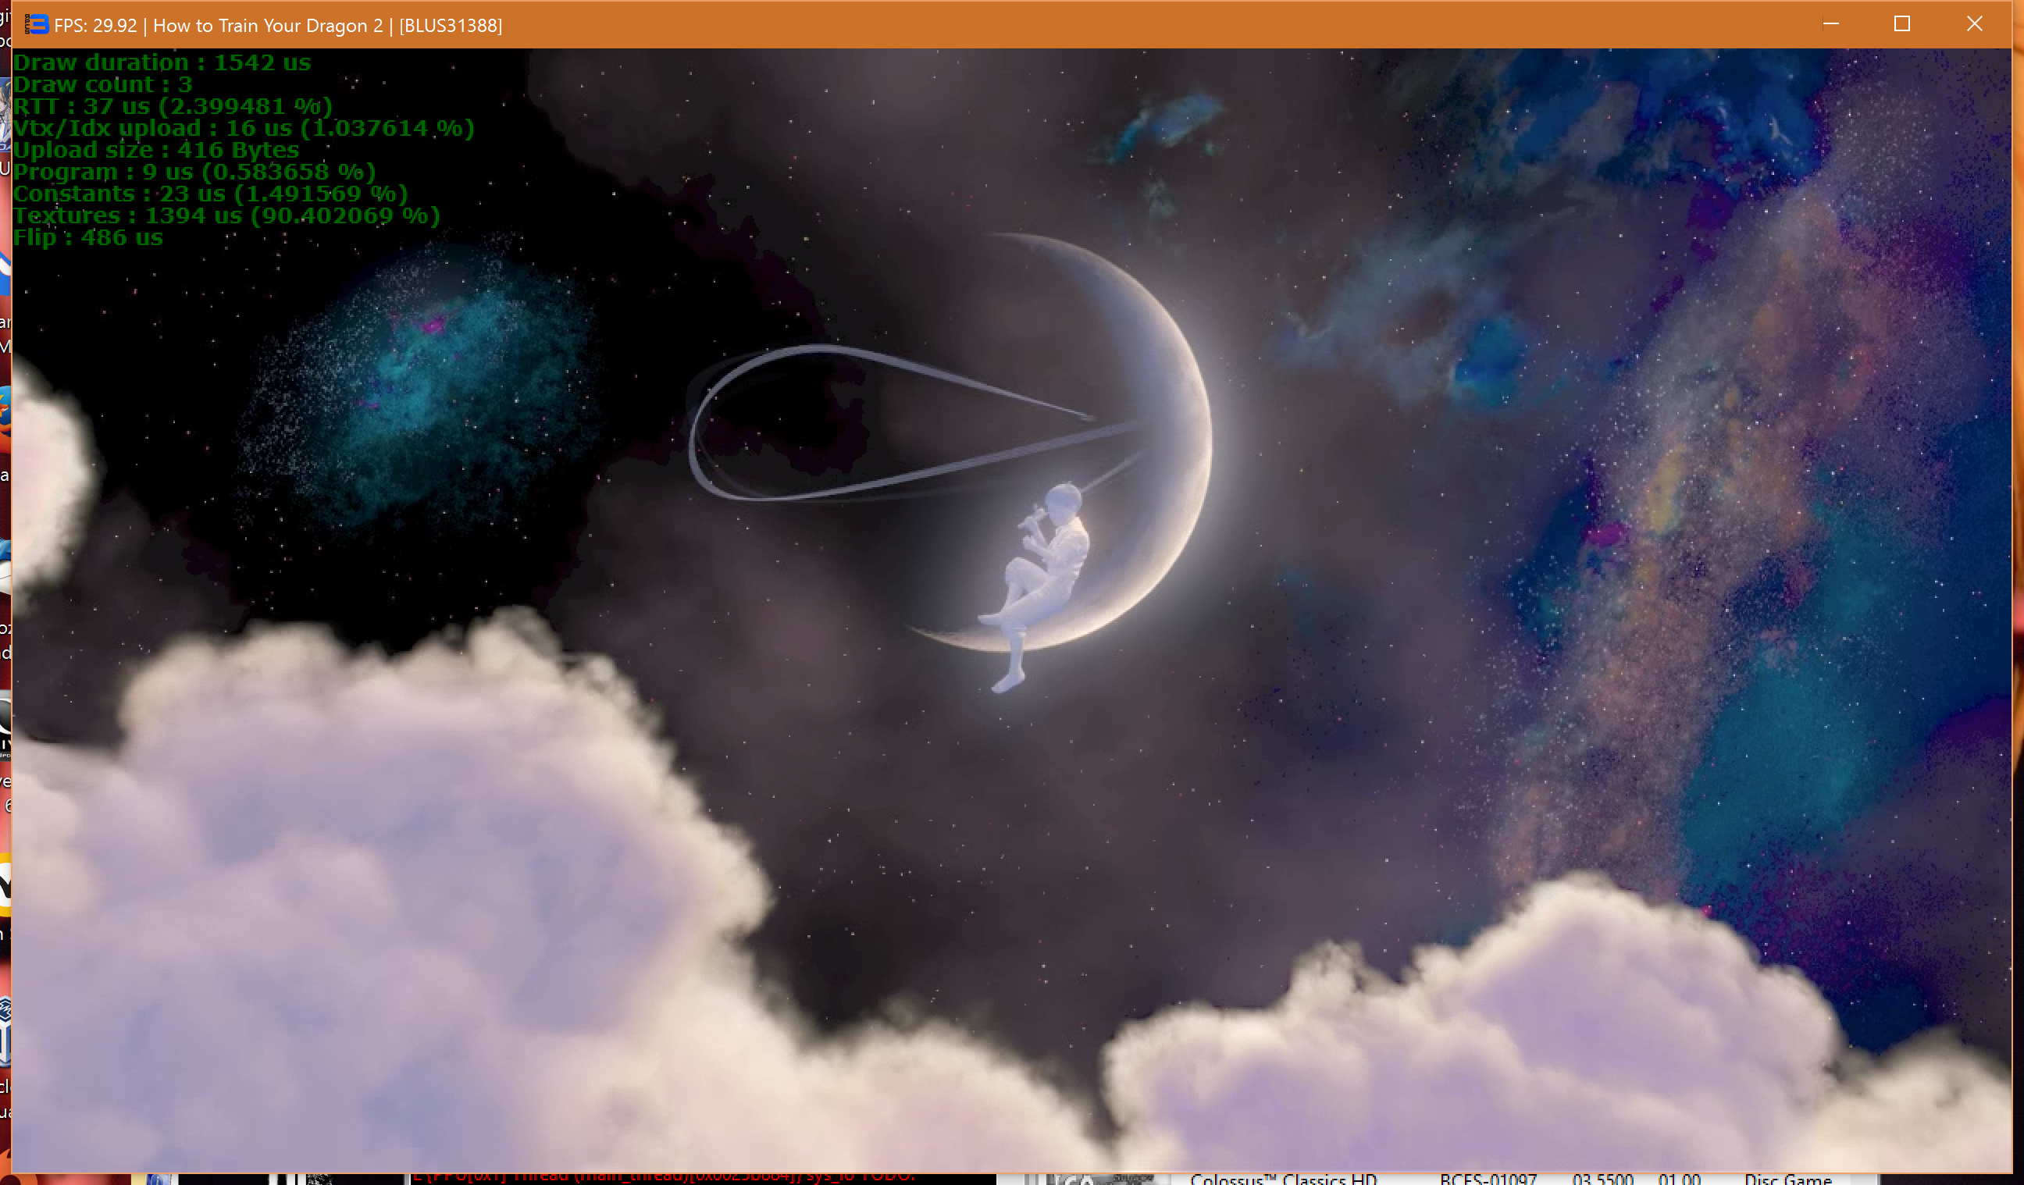Close the game window
This screenshot has height=1185, width=2024.
1974,24
